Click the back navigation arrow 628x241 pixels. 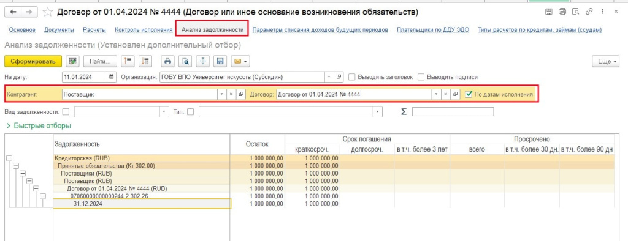pyautogui.click(x=13, y=12)
